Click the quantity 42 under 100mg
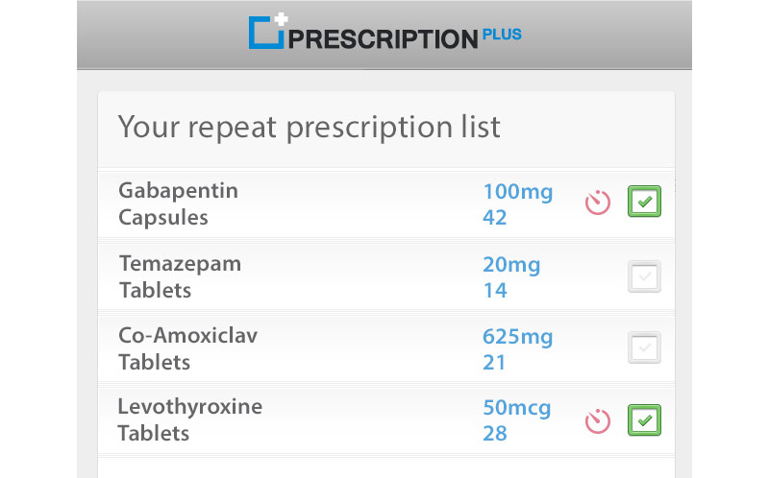Screen dimensions: 769x478 (x=494, y=218)
